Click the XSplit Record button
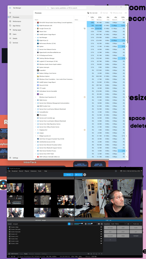Image resolution: width=146 pixels, height=259 pixels. [x=79, y=175]
